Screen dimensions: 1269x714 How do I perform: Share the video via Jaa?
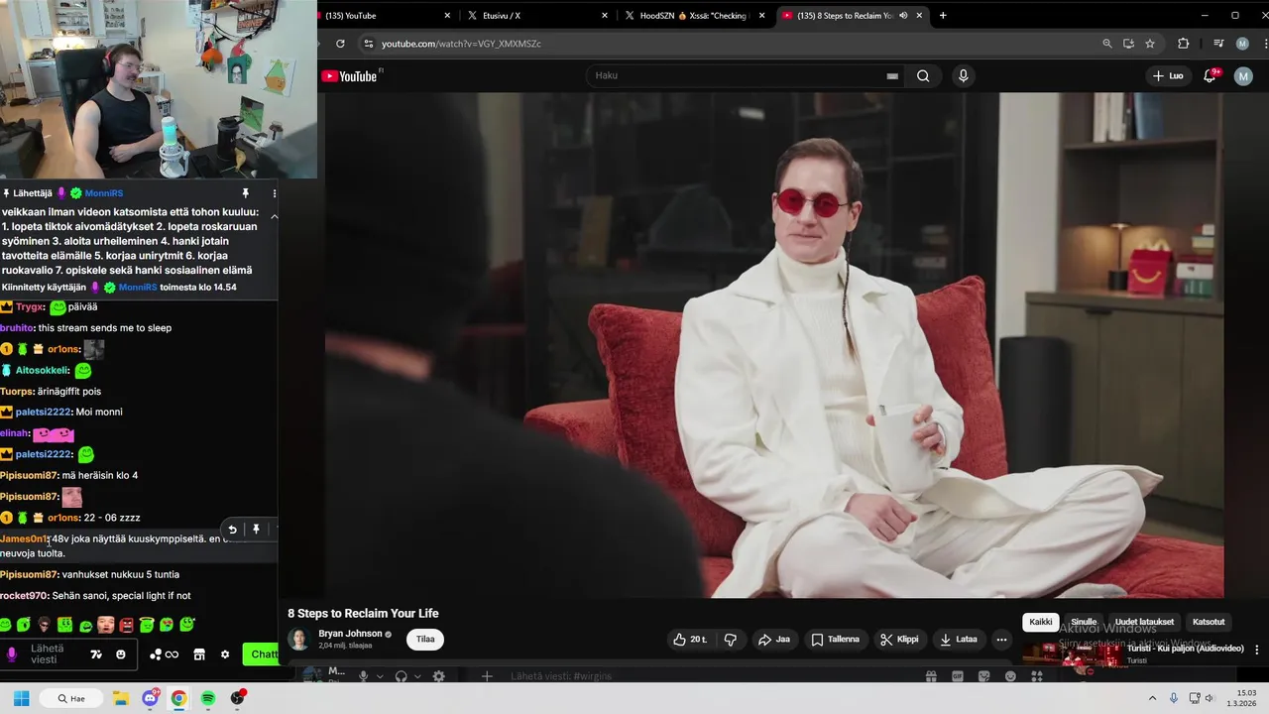(x=773, y=640)
